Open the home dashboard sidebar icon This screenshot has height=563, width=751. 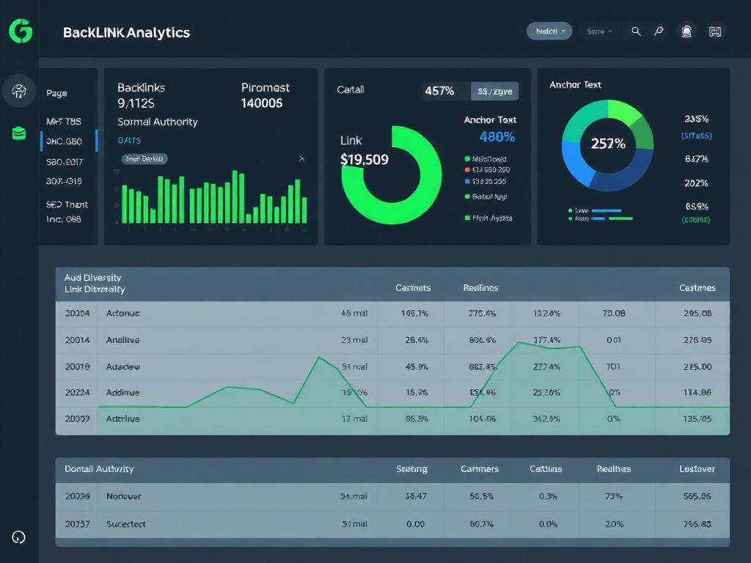[18, 91]
